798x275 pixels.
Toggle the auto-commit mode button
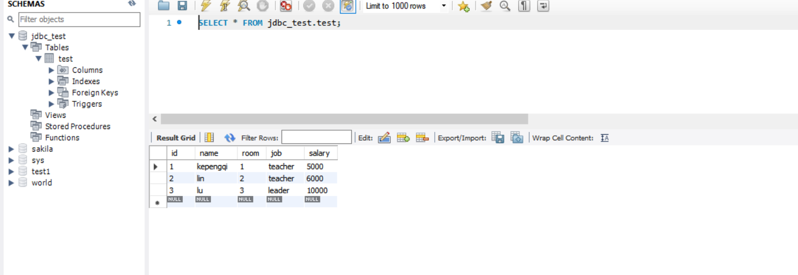(347, 6)
